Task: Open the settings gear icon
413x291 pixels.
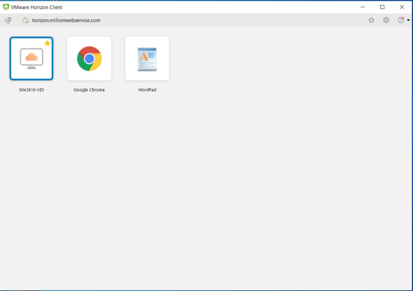Action: [386, 20]
